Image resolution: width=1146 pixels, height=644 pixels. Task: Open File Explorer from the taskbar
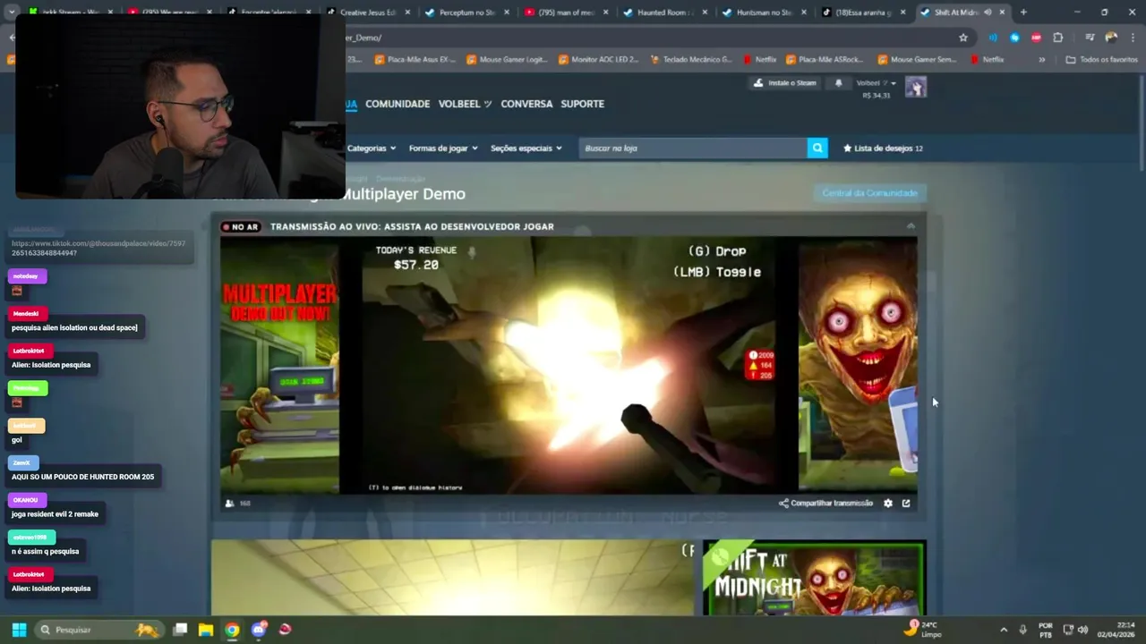click(x=206, y=630)
